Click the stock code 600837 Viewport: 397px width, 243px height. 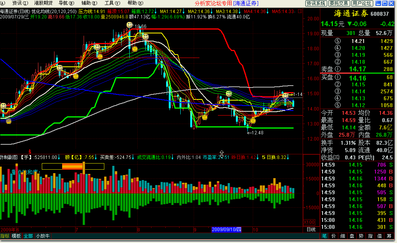[x=379, y=14]
